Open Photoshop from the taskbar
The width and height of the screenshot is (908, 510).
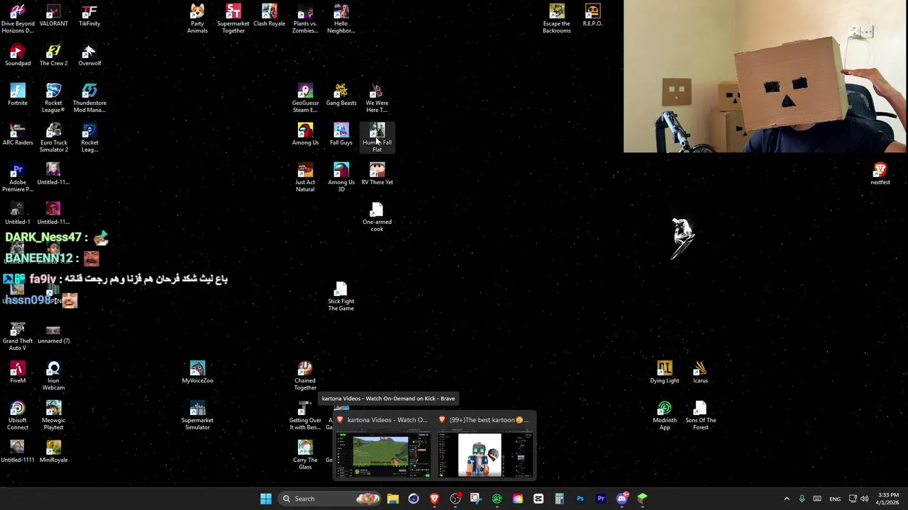tap(580, 499)
